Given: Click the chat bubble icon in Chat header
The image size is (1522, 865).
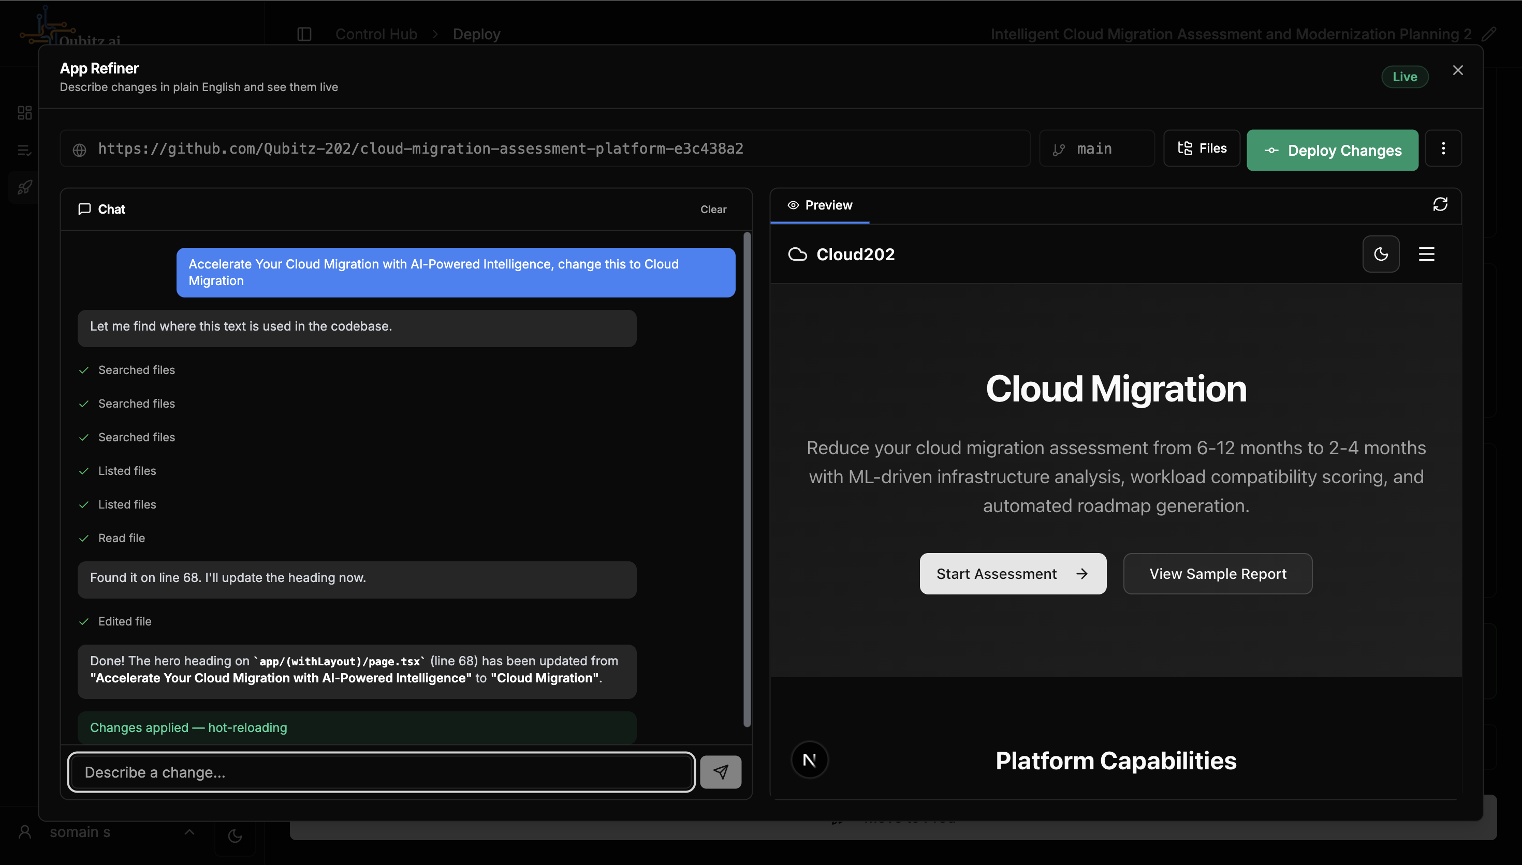Looking at the screenshot, I should pyautogui.click(x=84, y=209).
